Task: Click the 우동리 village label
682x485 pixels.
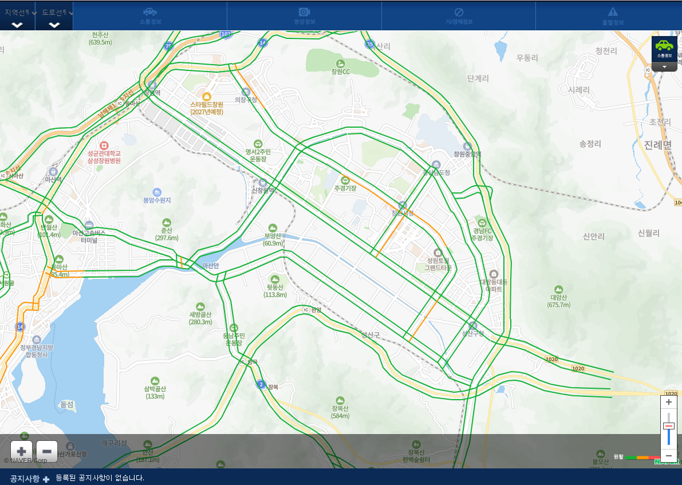Action: [x=527, y=58]
